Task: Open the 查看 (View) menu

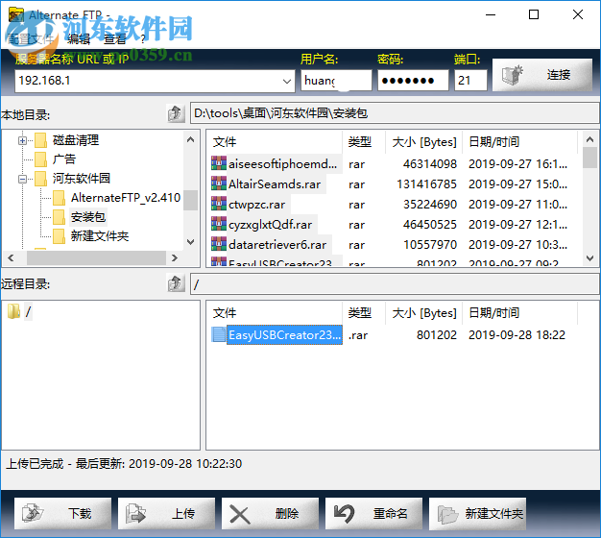Action: 115,38
